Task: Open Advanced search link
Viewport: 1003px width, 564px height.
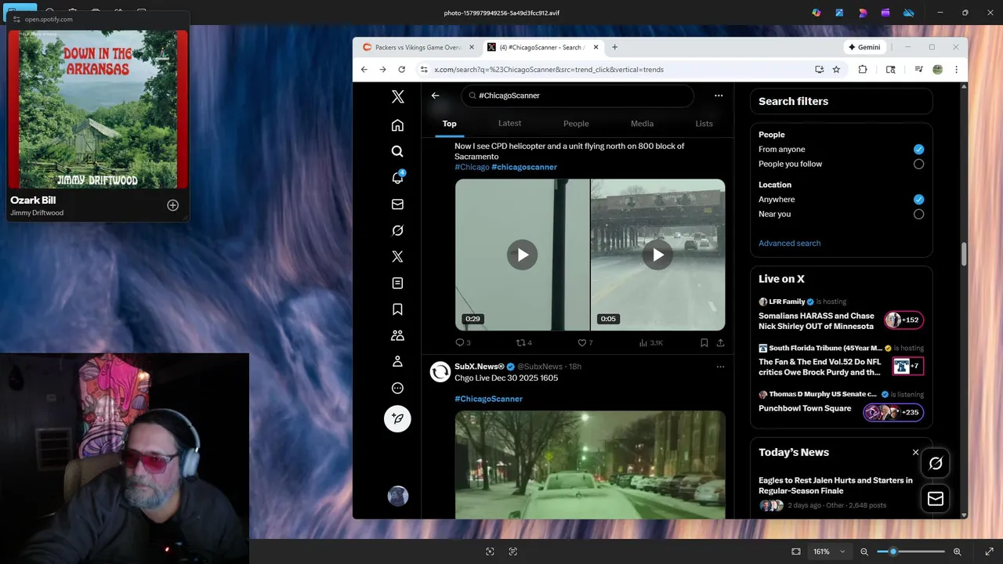Action: point(789,243)
